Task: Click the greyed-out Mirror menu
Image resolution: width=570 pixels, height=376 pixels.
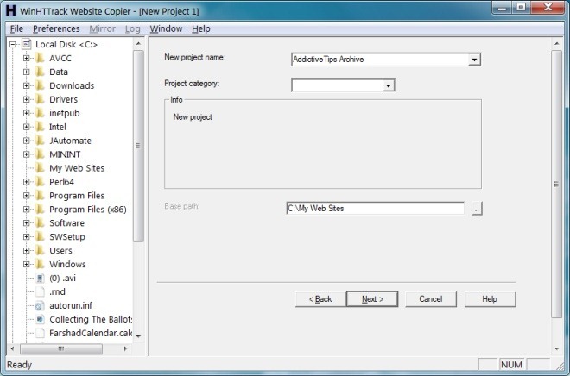Action: point(103,28)
